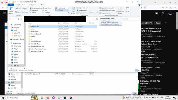178x100 pixels.
Task: Sort by the Nazwa column header
Action: [30, 23]
